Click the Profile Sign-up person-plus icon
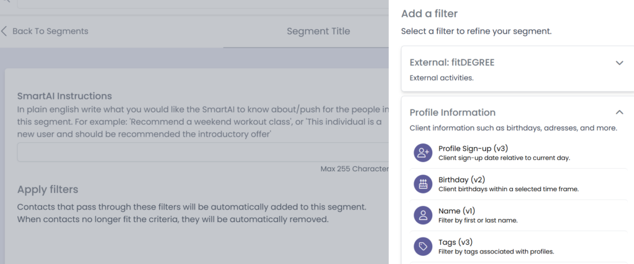This screenshot has height=264, width=634. click(423, 153)
